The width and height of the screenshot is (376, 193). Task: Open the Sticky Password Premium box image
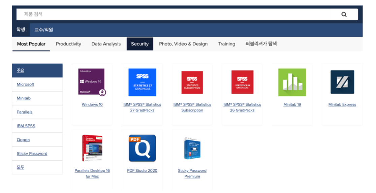click(x=192, y=148)
